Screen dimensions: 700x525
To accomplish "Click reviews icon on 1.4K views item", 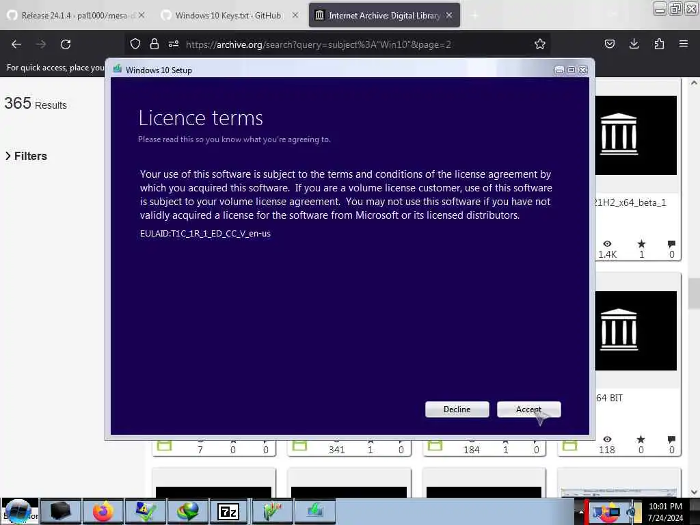I will click(x=671, y=244).
